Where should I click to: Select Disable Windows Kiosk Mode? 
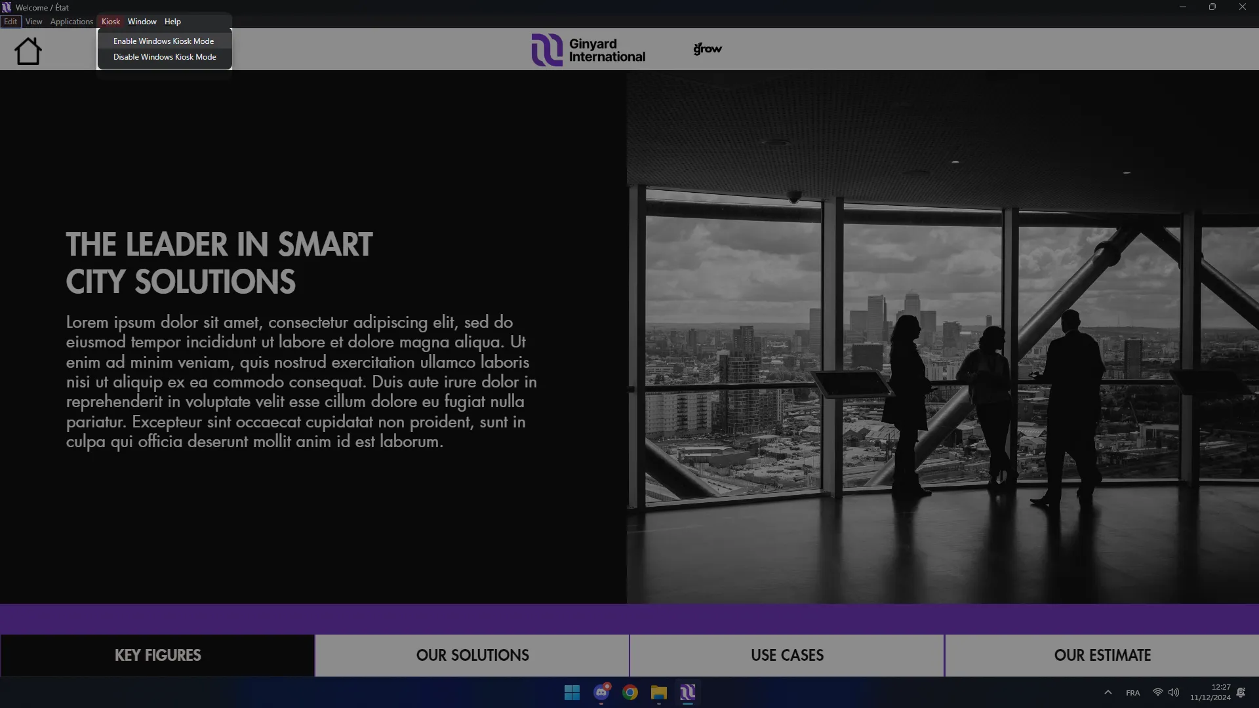[165, 57]
